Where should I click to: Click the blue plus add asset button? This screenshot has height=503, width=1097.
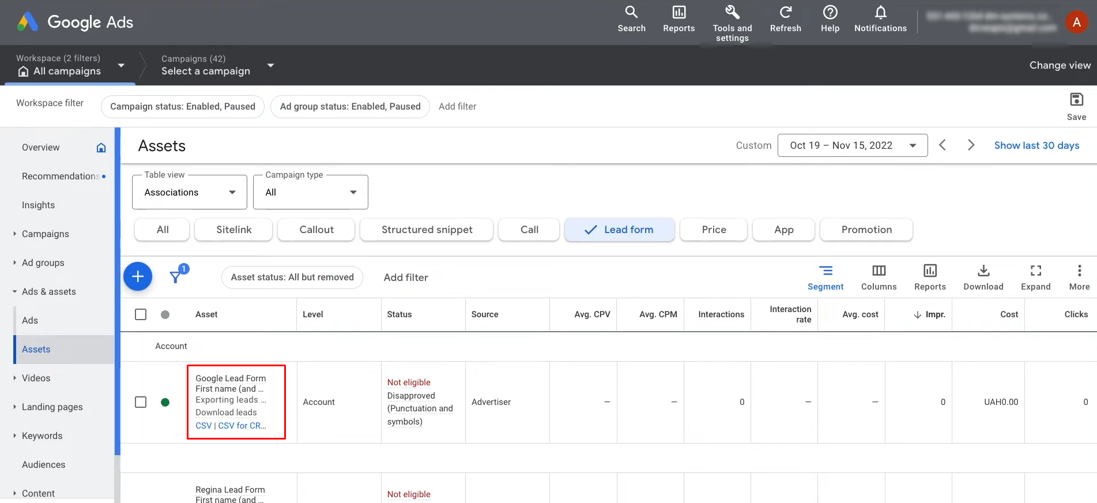[x=138, y=277]
